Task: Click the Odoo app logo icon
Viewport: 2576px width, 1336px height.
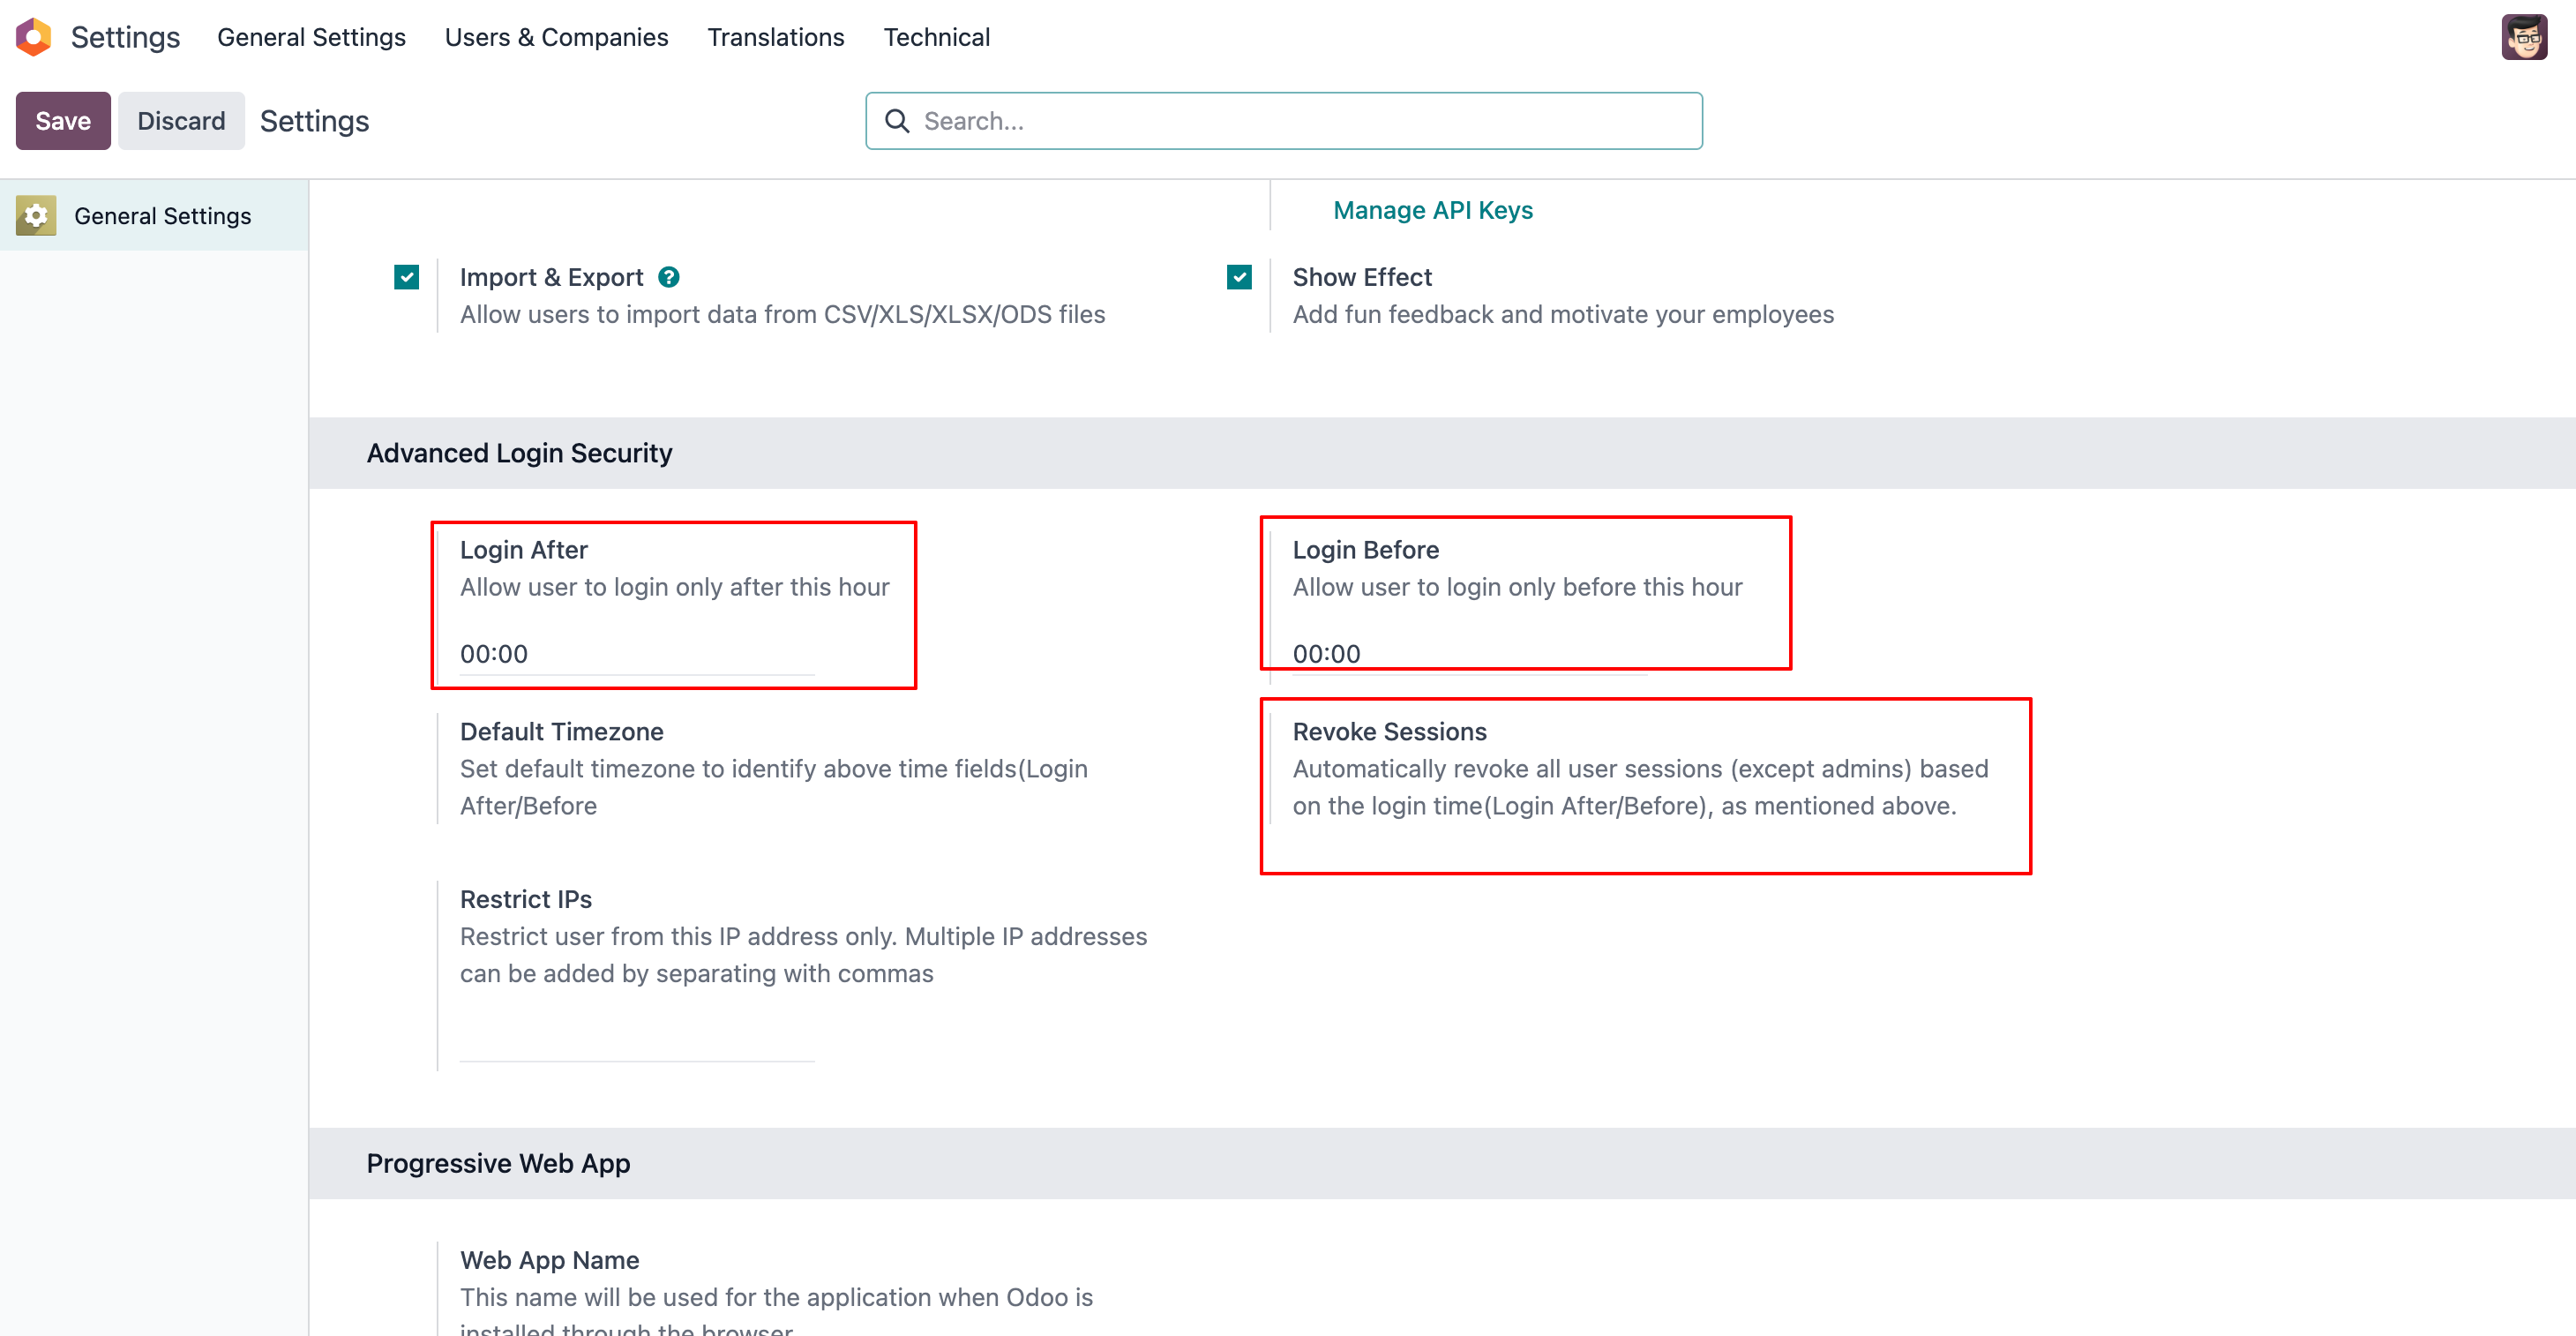Action: (x=34, y=37)
